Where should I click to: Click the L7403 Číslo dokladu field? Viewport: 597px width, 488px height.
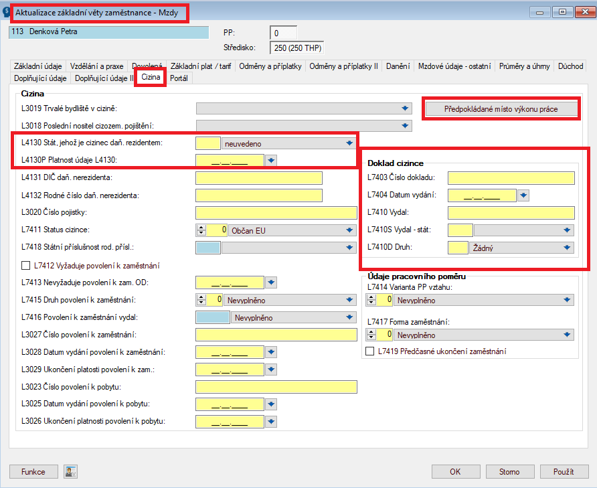[x=511, y=178]
